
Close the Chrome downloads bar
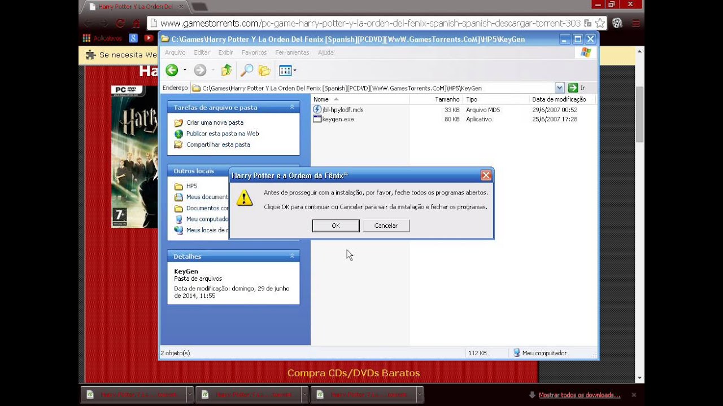click(x=634, y=395)
